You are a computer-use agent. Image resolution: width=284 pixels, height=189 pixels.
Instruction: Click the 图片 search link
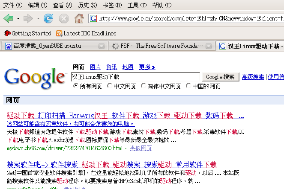pyautogui.click(x=95, y=67)
